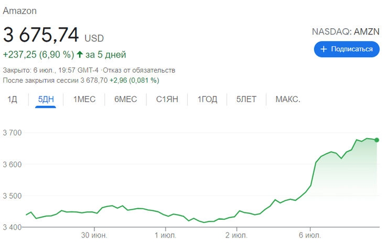Click the NASDAQ: AMZN ticker label

pyautogui.click(x=346, y=31)
